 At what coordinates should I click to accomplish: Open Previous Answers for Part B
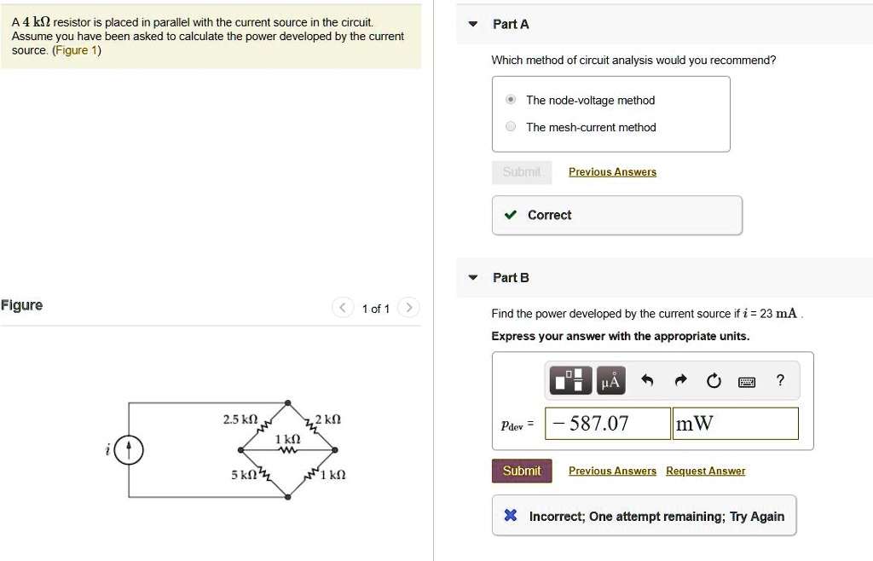click(612, 471)
